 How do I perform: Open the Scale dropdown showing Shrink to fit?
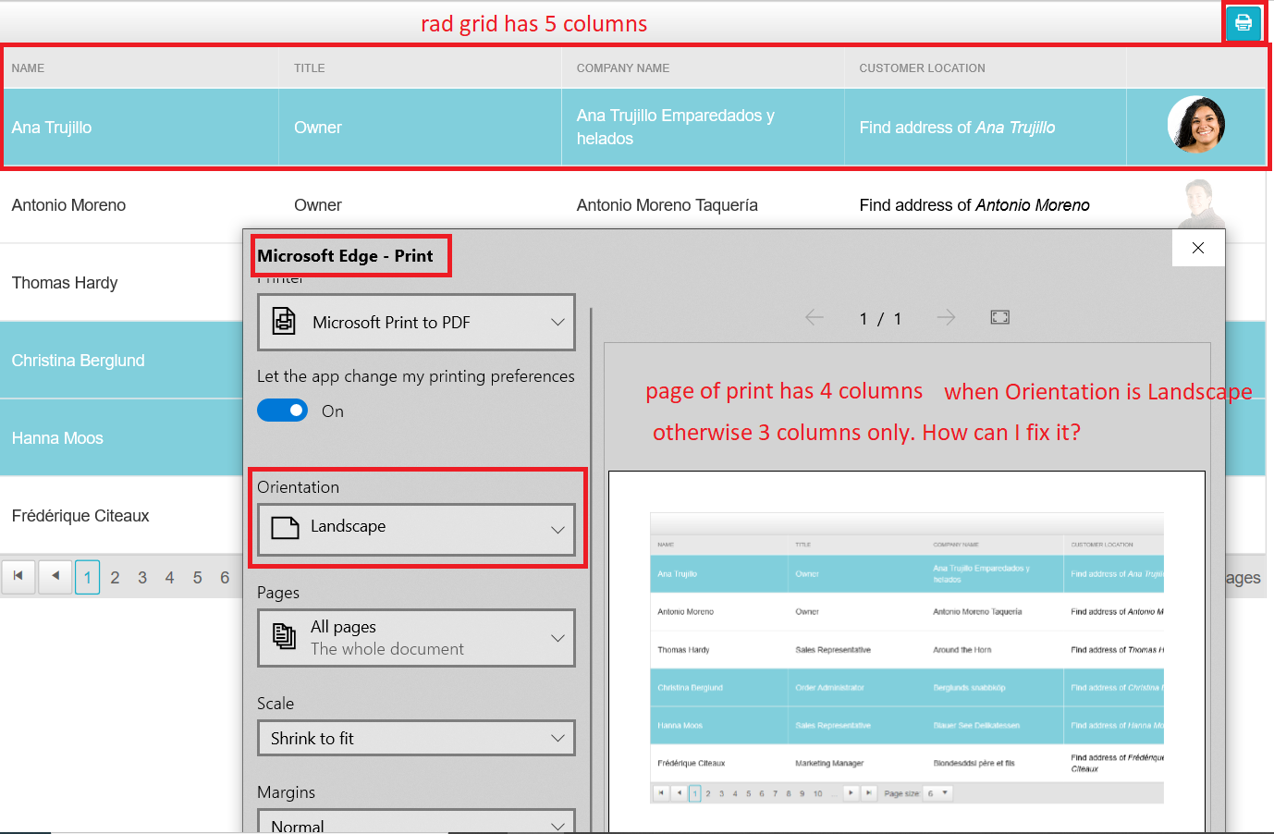[x=416, y=738]
